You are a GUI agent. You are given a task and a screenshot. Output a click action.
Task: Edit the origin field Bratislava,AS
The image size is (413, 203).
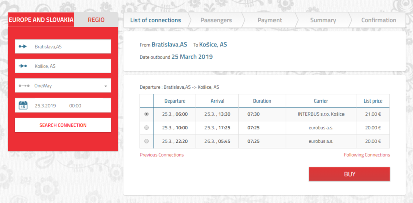[71, 47]
